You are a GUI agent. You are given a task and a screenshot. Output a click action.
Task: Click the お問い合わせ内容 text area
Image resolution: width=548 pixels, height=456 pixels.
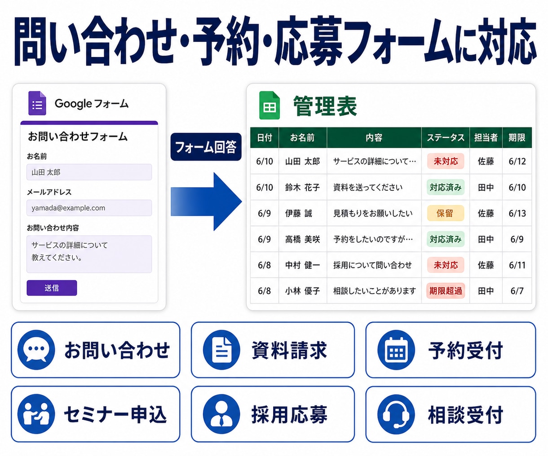89,254
